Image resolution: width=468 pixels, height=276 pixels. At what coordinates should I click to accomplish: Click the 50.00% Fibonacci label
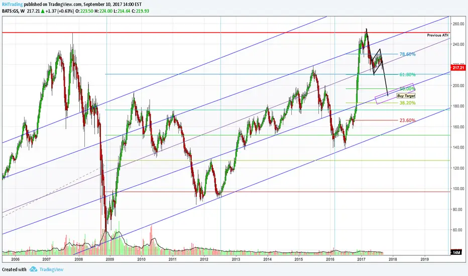407,89
